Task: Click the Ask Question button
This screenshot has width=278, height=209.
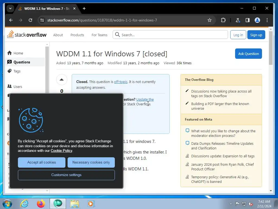Action: [248, 54]
